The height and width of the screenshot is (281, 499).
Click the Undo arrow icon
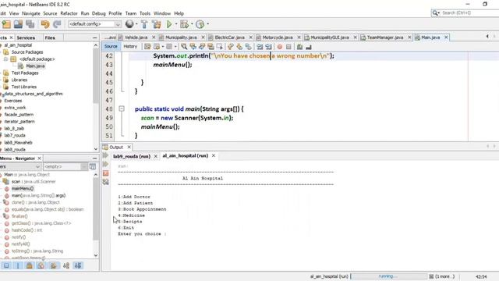click(x=45, y=24)
